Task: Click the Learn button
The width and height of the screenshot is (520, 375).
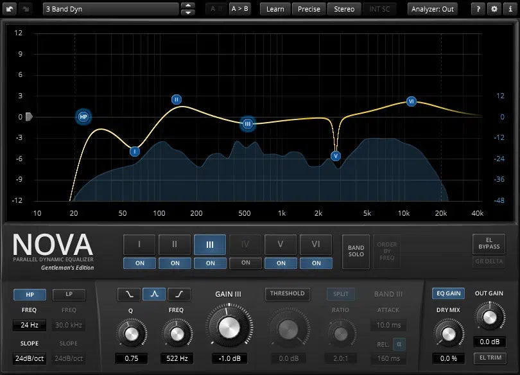Action: coord(275,9)
